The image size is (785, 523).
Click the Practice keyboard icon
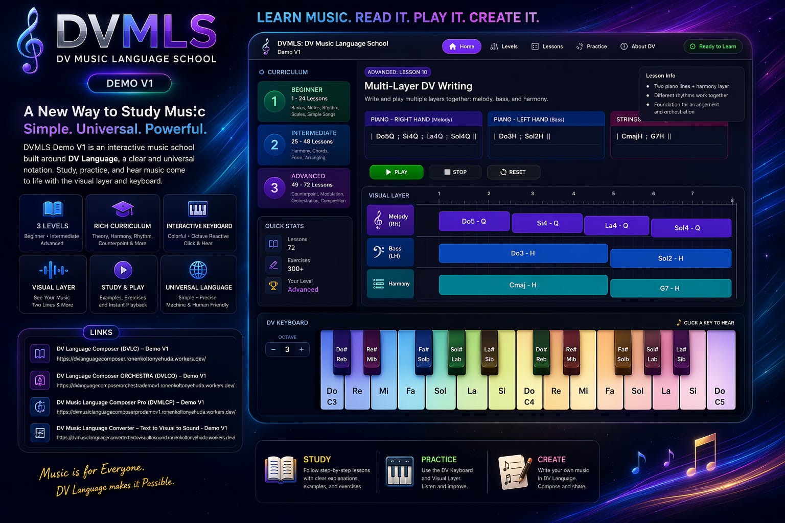point(399,471)
